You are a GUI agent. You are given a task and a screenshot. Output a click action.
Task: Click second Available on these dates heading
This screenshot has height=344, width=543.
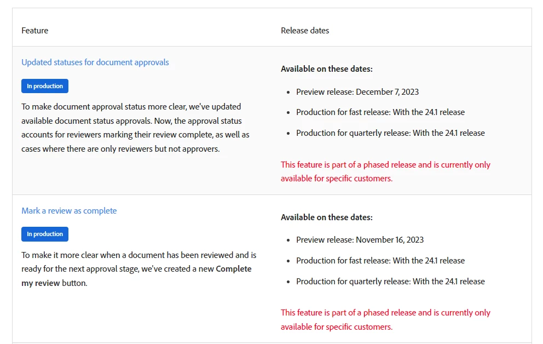point(327,217)
